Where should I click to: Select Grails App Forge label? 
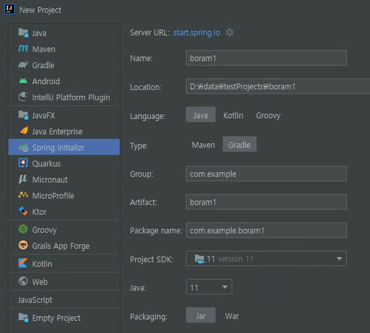pos(61,246)
